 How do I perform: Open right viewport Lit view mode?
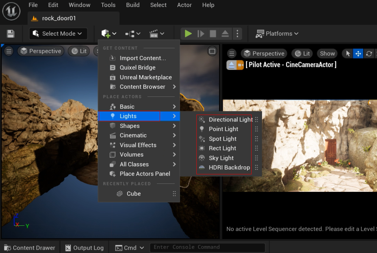tap(302, 54)
